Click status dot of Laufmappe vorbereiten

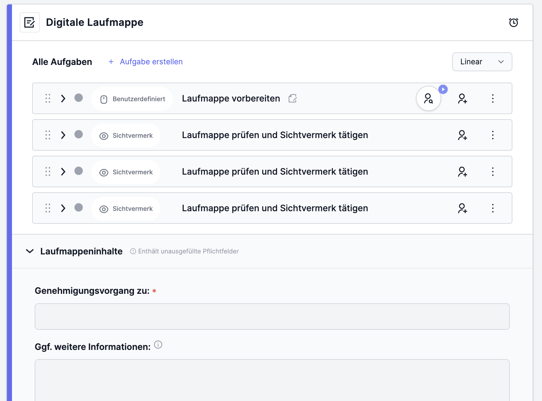(79, 98)
